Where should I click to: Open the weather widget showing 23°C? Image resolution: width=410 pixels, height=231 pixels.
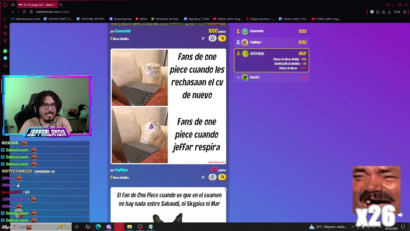(328, 227)
